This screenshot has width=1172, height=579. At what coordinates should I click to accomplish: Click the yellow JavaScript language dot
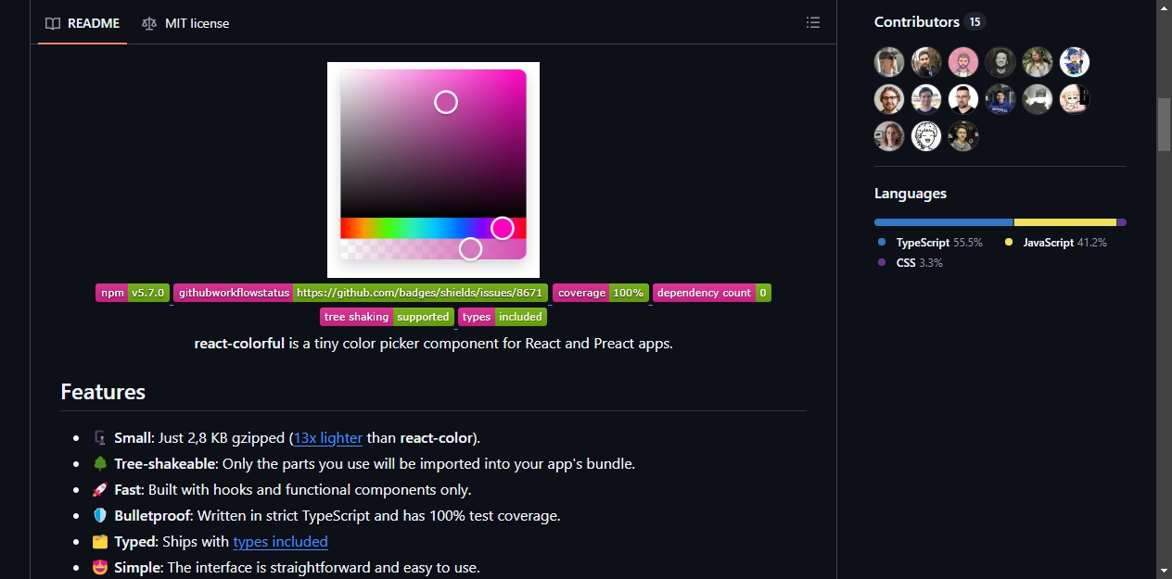coord(1009,242)
